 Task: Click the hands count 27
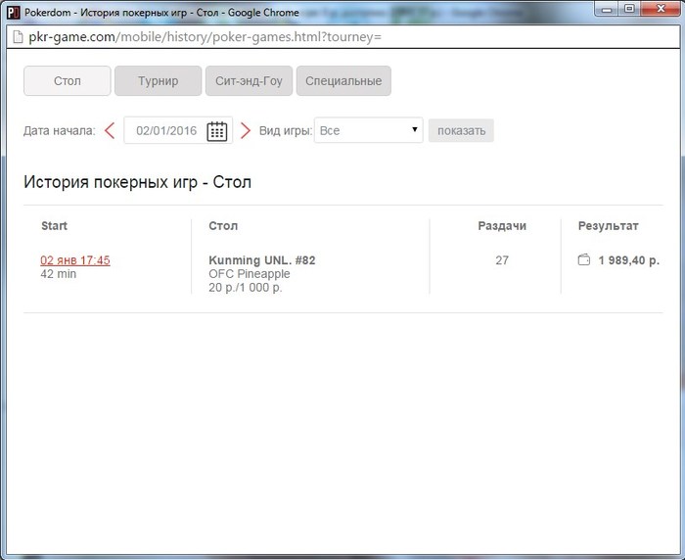click(x=502, y=260)
